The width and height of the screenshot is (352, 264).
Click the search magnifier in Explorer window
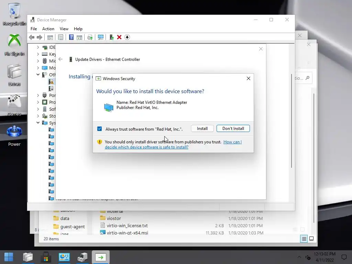[308, 78]
